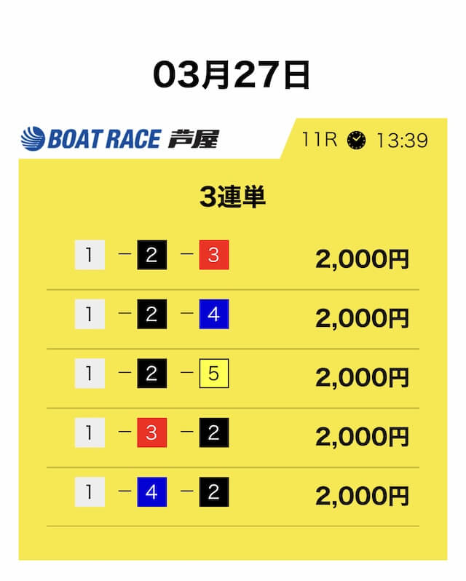
Task: Click the BOAT RACE wave logo icon
Action: [33, 138]
